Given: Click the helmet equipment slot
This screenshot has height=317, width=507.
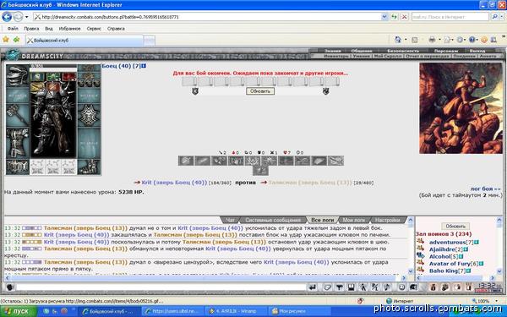Looking at the screenshot, I should [x=18, y=75].
